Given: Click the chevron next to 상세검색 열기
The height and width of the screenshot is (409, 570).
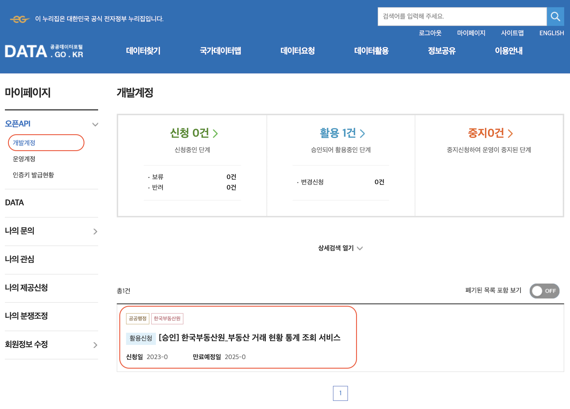Looking at the screenshot, I should (360, 248).
